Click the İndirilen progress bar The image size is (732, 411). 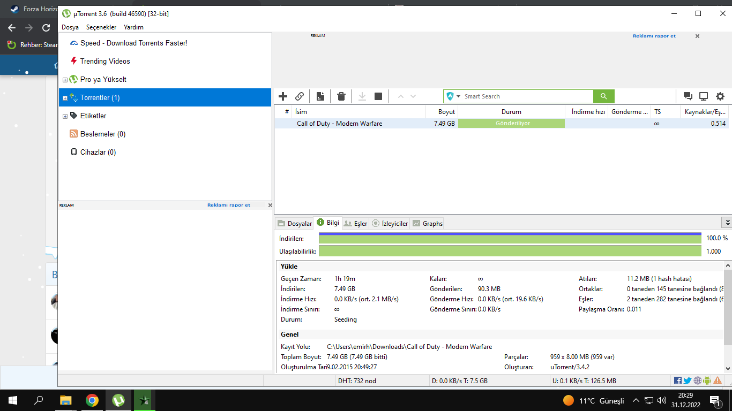pos(510,238)
